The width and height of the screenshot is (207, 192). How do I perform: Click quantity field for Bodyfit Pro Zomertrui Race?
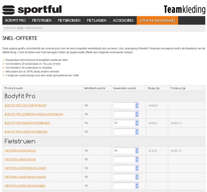click(124, 114)
